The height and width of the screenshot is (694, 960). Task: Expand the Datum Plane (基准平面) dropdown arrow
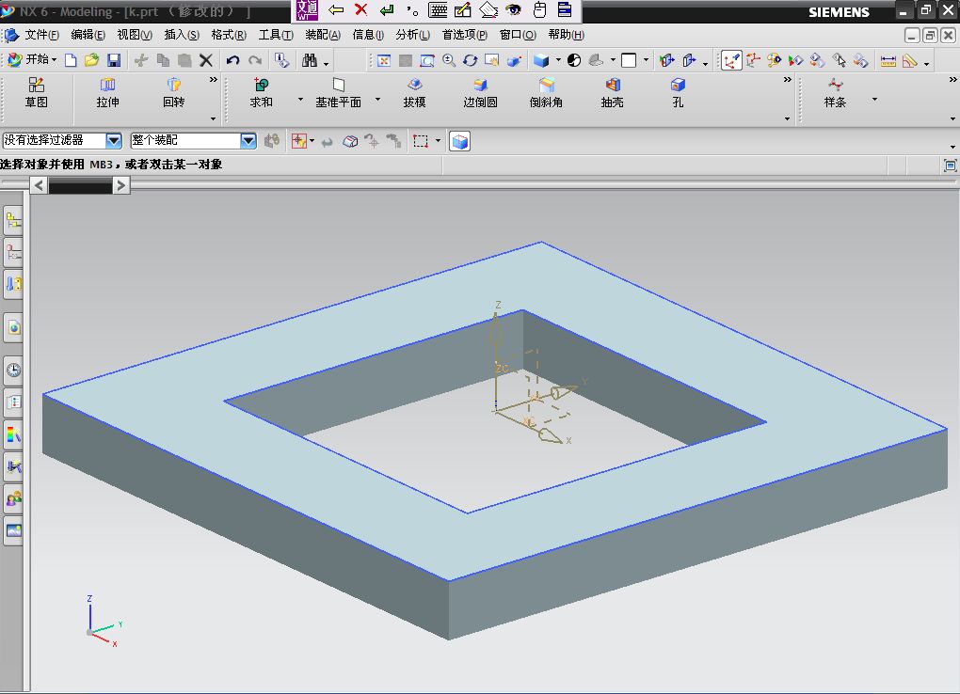[x=378, y=100]
